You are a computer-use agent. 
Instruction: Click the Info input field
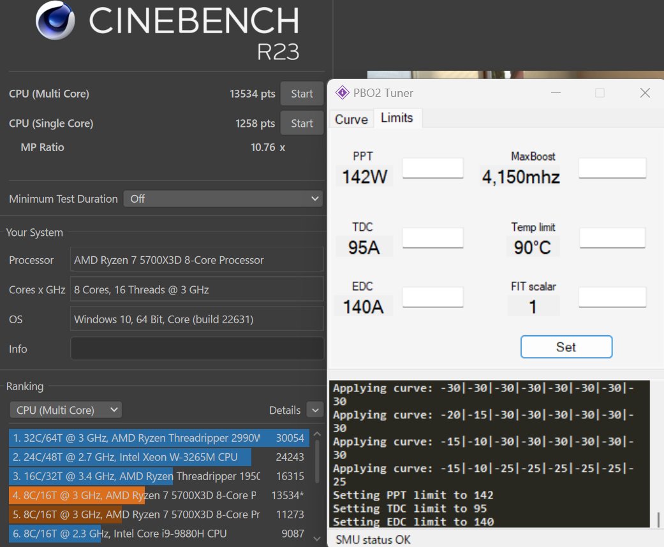click(x=197, y=349)
